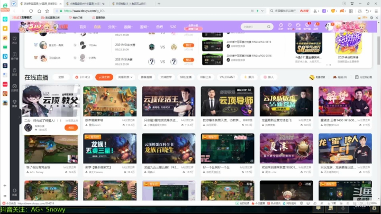381x214 pixels.
Task: Select the 全部 filter tab
Action: [x=61, y=77]
